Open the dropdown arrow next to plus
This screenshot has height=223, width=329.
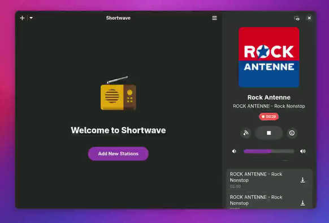[x=31, y=18]
